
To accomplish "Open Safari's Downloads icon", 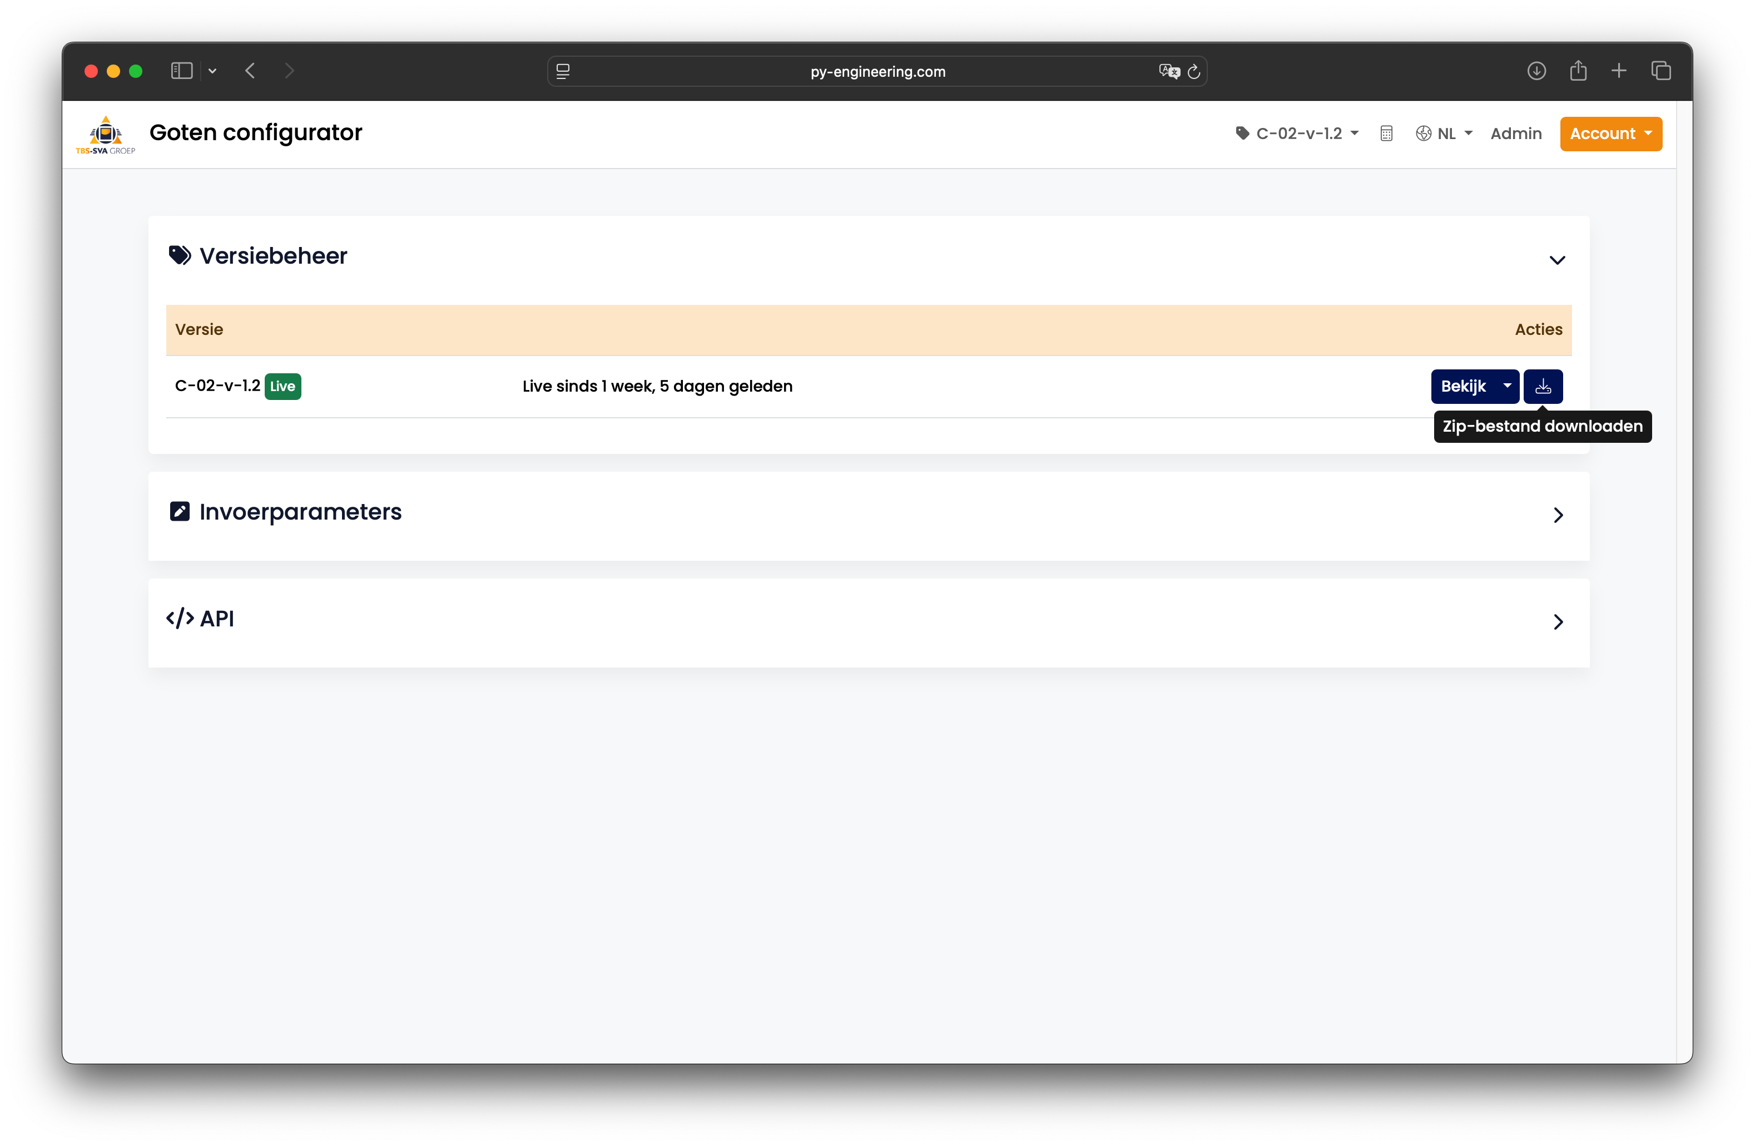I will tap(1536, 71).
